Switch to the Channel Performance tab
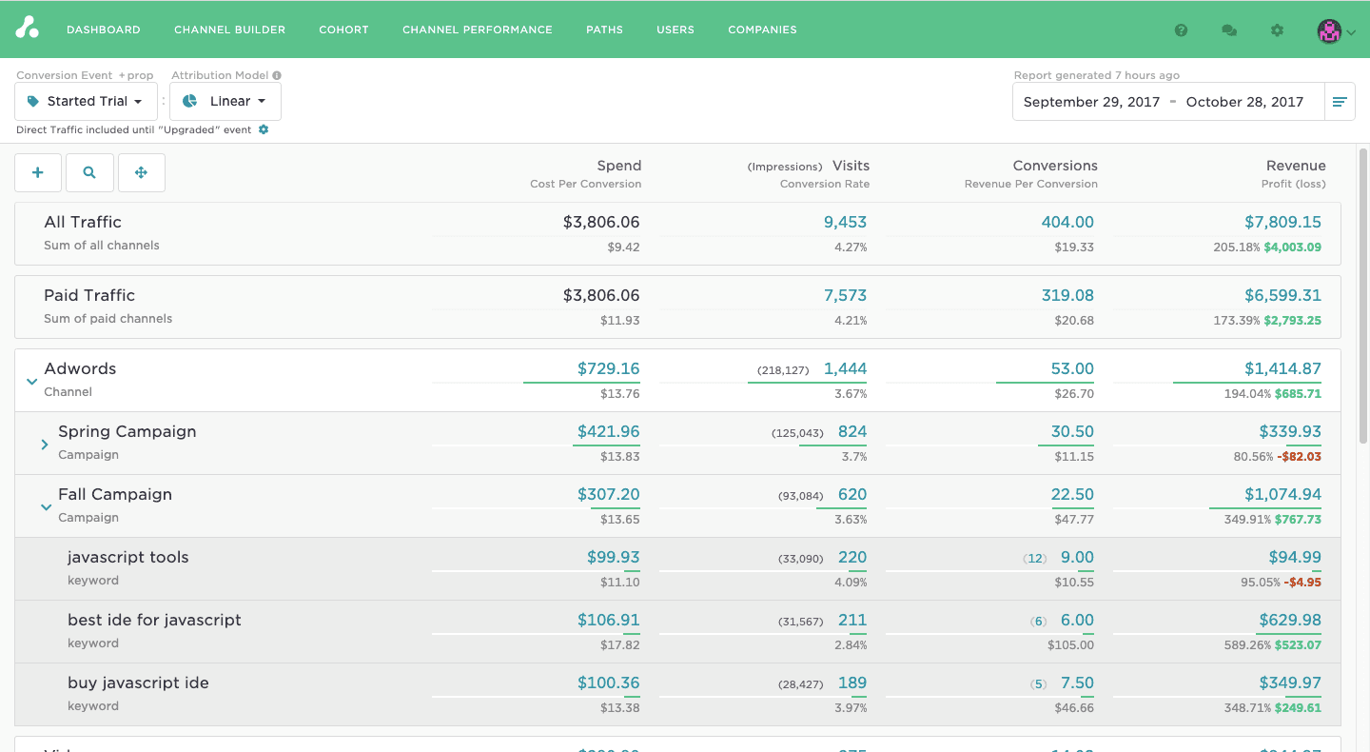The image size is (1370, 752). (477, 30)
